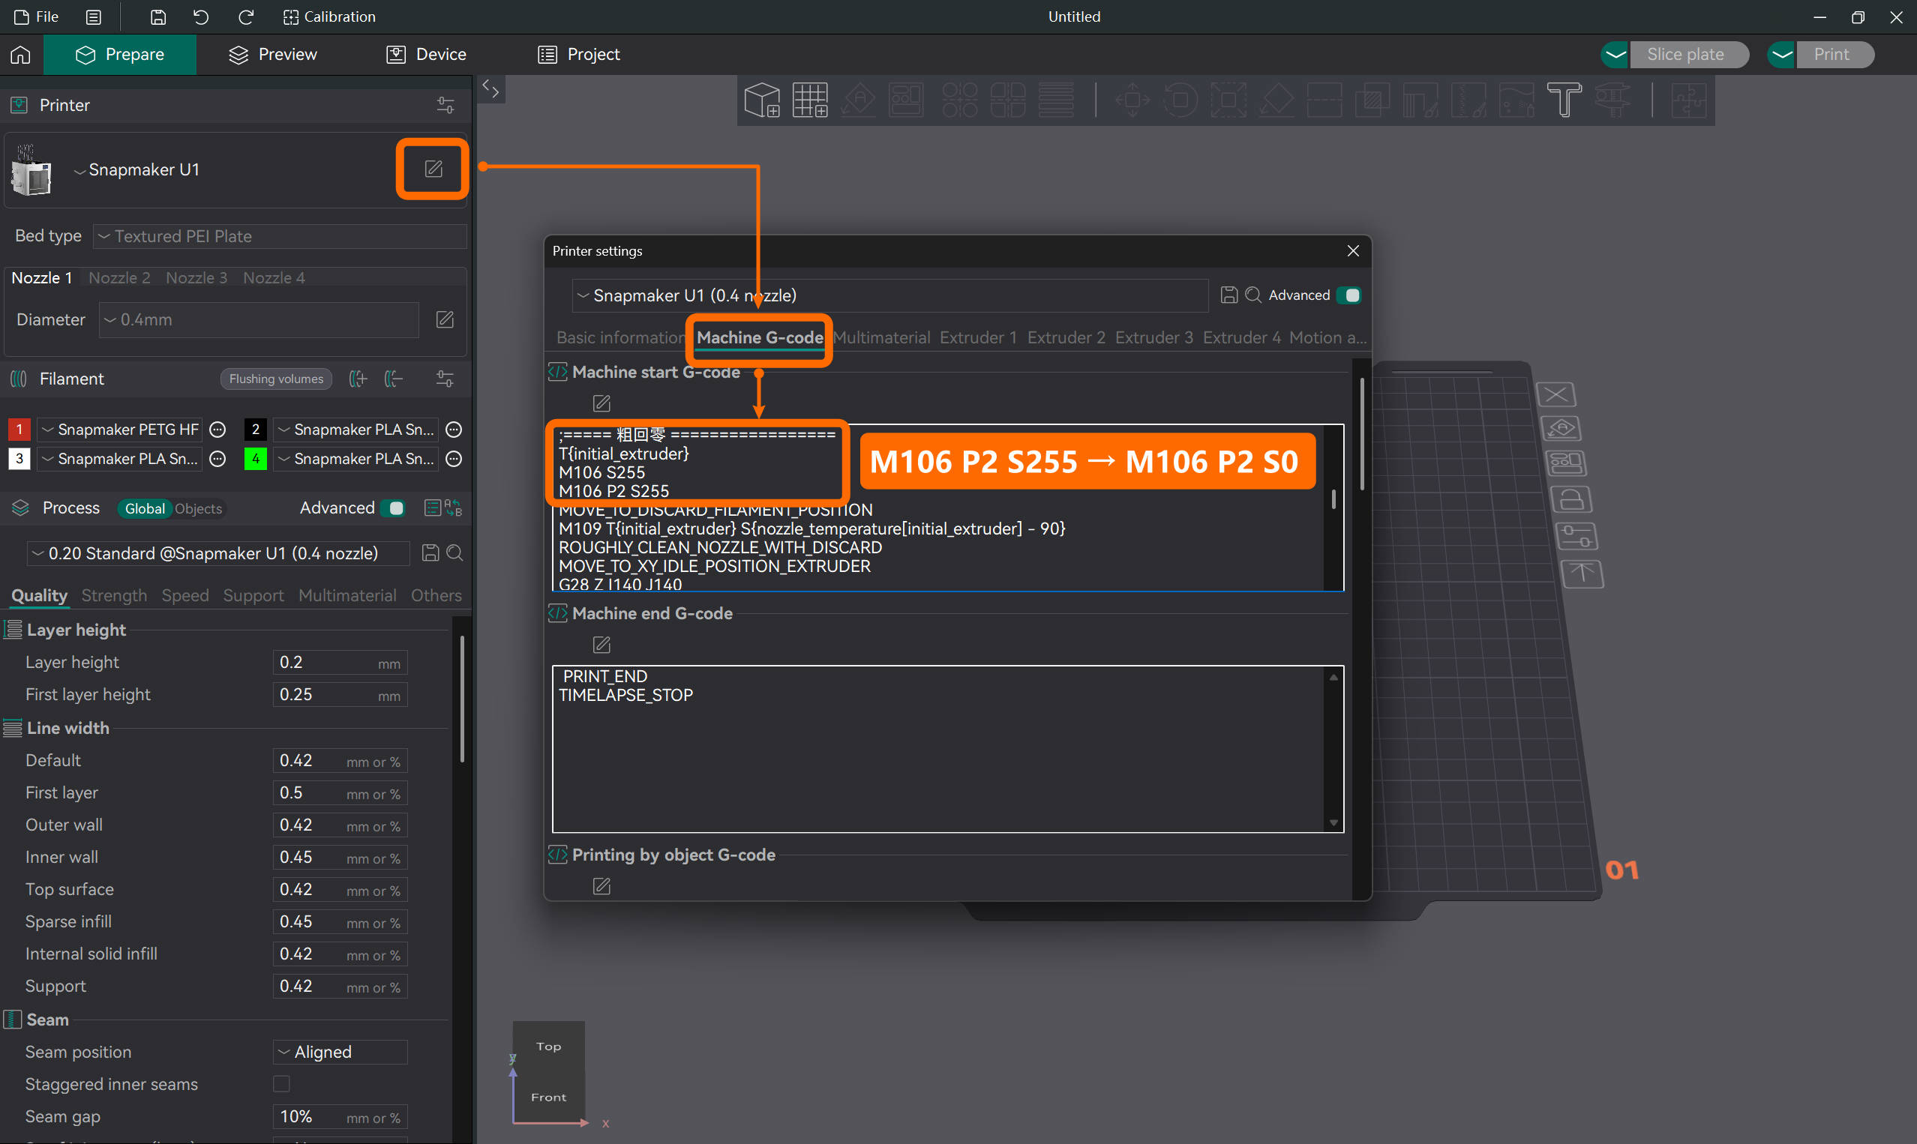The image size is (1917, 1144).
Task: Click the Add cube primitive icon
Action: click(762, 100)
